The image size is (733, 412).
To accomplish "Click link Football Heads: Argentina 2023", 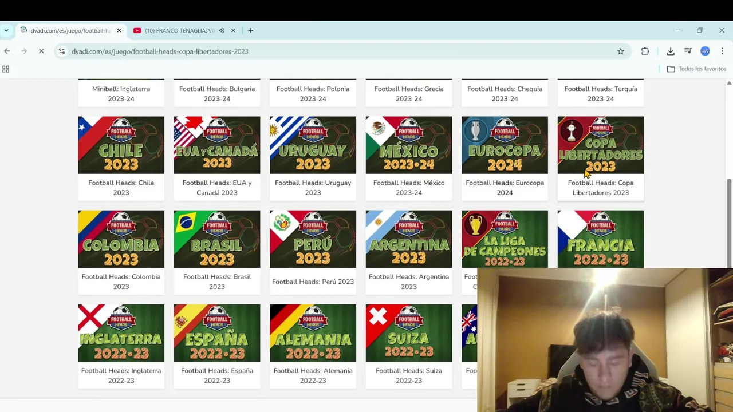I will click(409, 282).
